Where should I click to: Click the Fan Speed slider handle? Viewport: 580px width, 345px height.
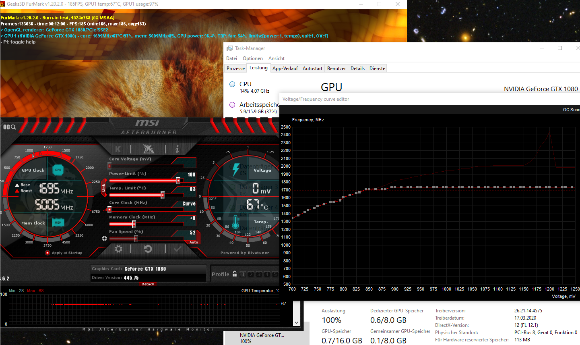coord(136,239)
